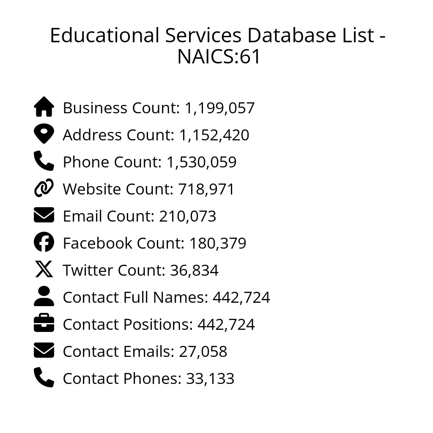Screen dimensions: 433x433
Task: Select the Facebook Count: 180,379 text
Action: 154,243
